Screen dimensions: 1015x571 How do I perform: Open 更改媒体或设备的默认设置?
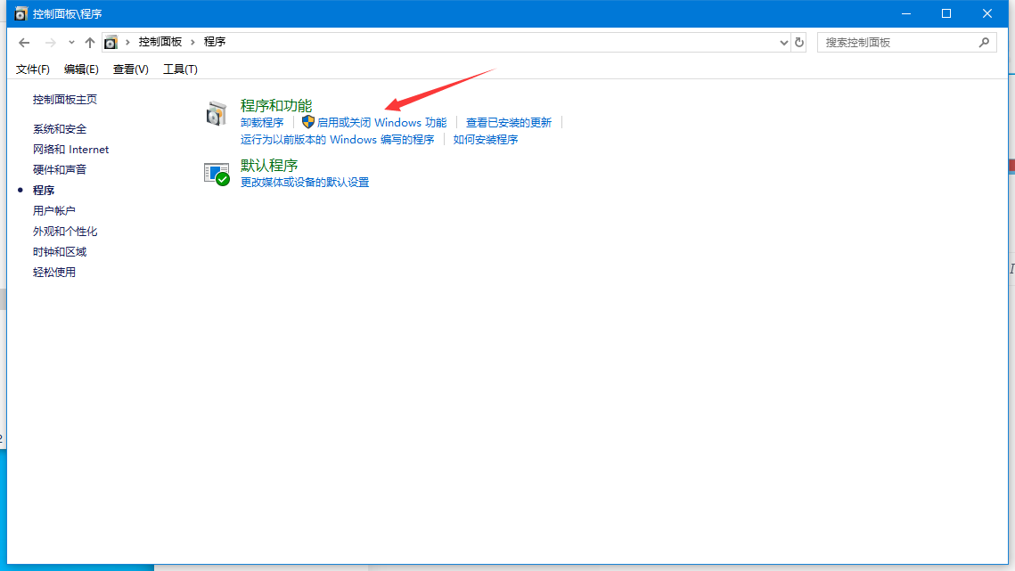tap(307, 182)
